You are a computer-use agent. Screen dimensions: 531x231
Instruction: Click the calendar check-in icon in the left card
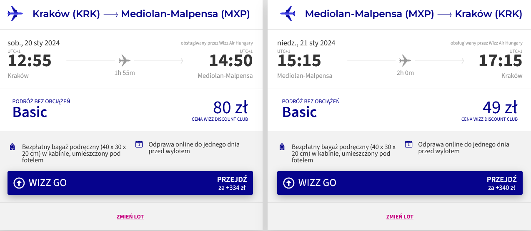coord(139,144)
